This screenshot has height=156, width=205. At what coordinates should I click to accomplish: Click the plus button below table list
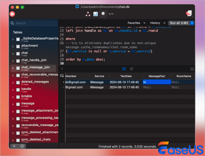click(x=14, y=146)
